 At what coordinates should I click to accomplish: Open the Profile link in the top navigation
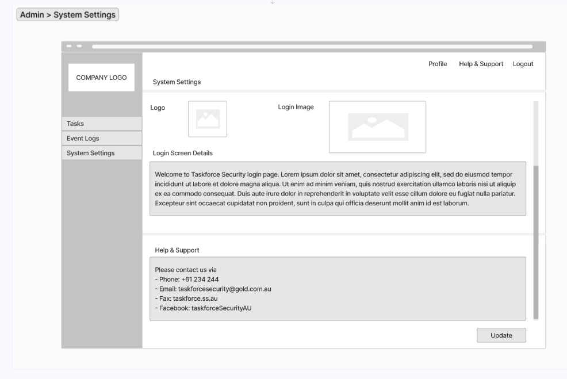pos(438,64)
